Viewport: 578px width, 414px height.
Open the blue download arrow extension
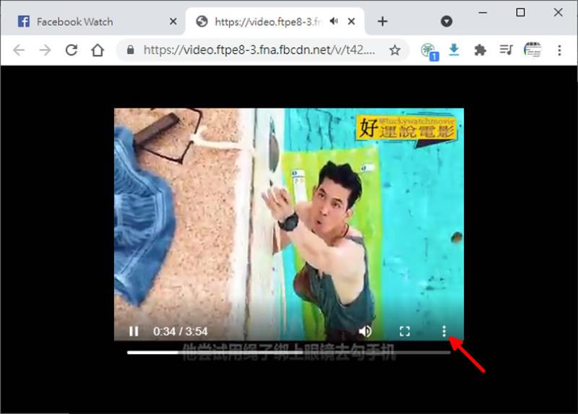tap(454, 50)
